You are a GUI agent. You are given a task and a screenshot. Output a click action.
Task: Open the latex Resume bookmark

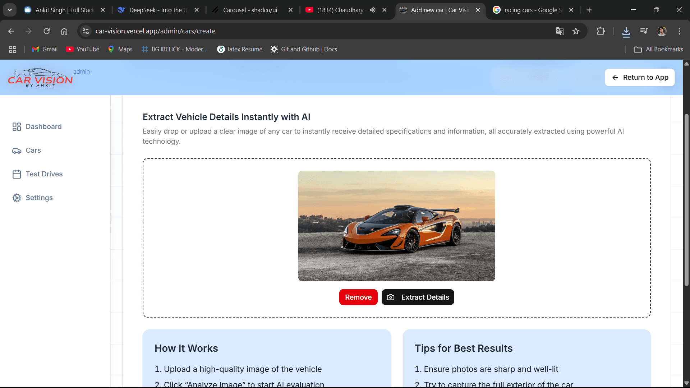[240, 49]
